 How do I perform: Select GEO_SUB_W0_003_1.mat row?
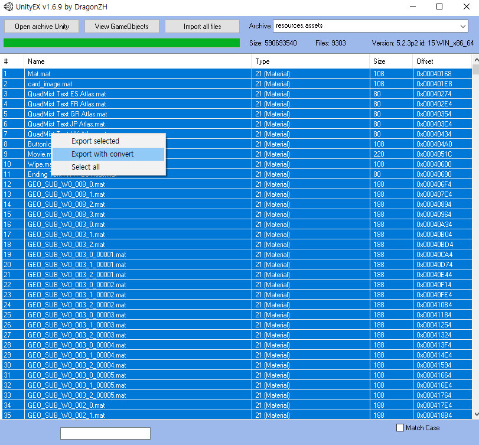237,235
